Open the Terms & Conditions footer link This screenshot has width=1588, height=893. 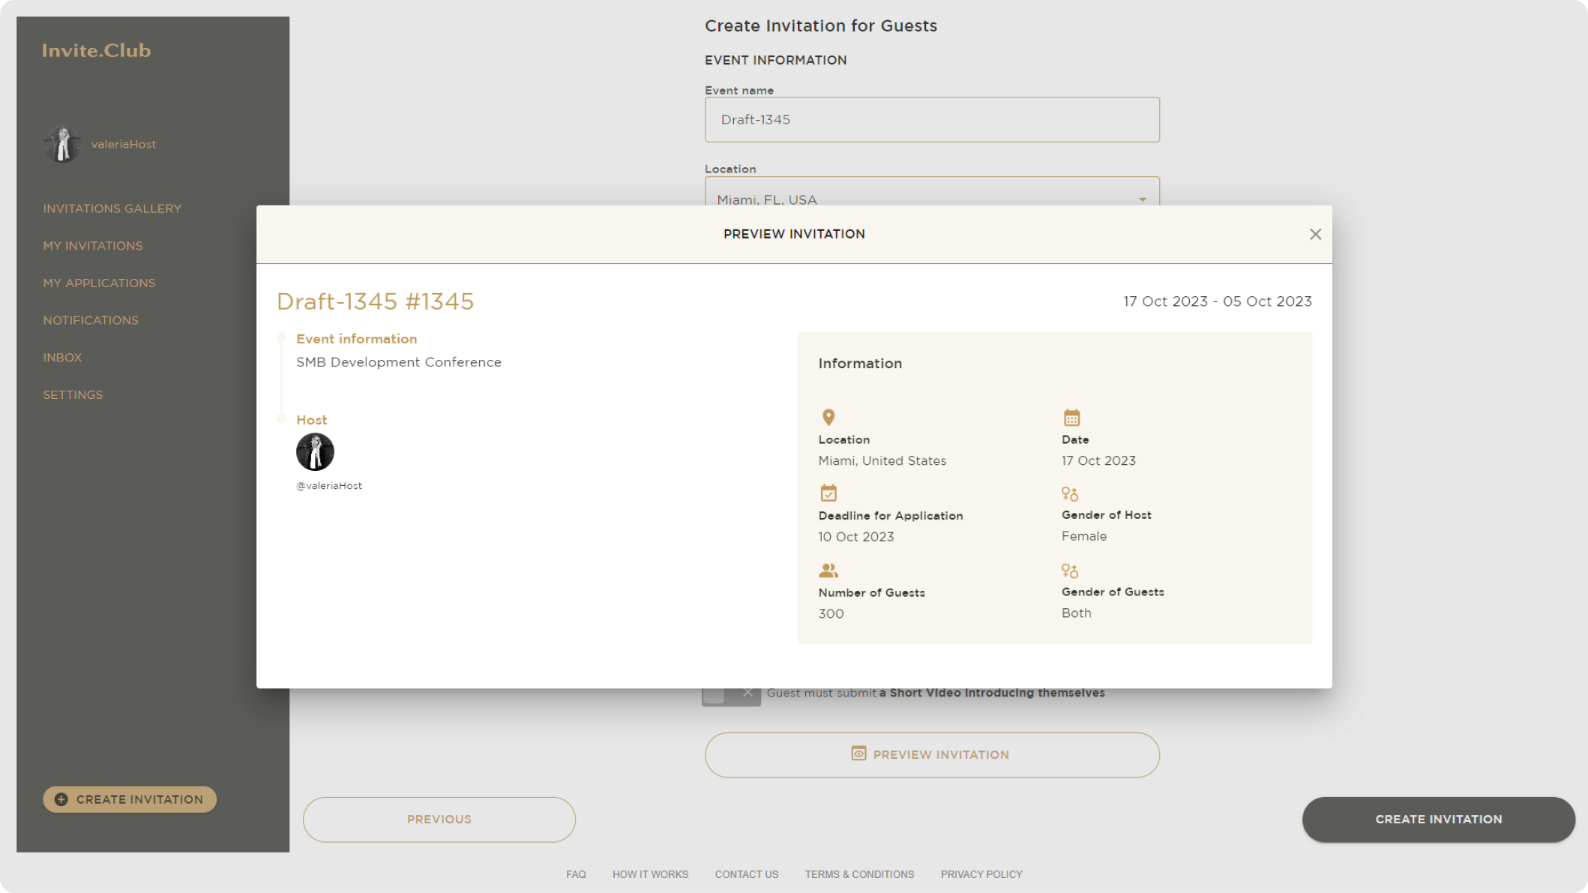click(x=859, y=874)
